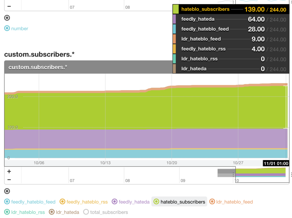Screen dimensions: 292x218
Task: Enable the total_subscribers series in legend
Action: [x=106, y=212]
